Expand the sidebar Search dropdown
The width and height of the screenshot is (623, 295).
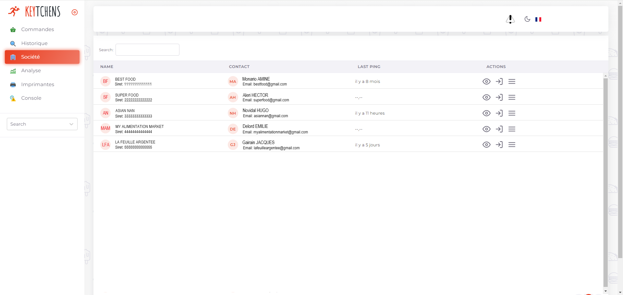[x=42, y=124]
